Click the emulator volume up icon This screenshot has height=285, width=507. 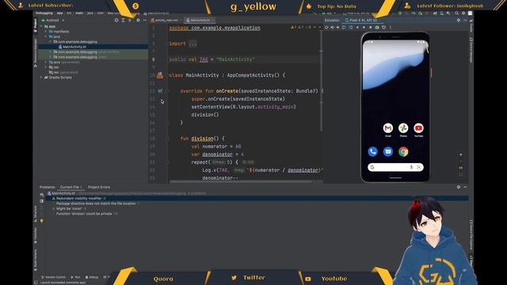[x=332, y=28]
